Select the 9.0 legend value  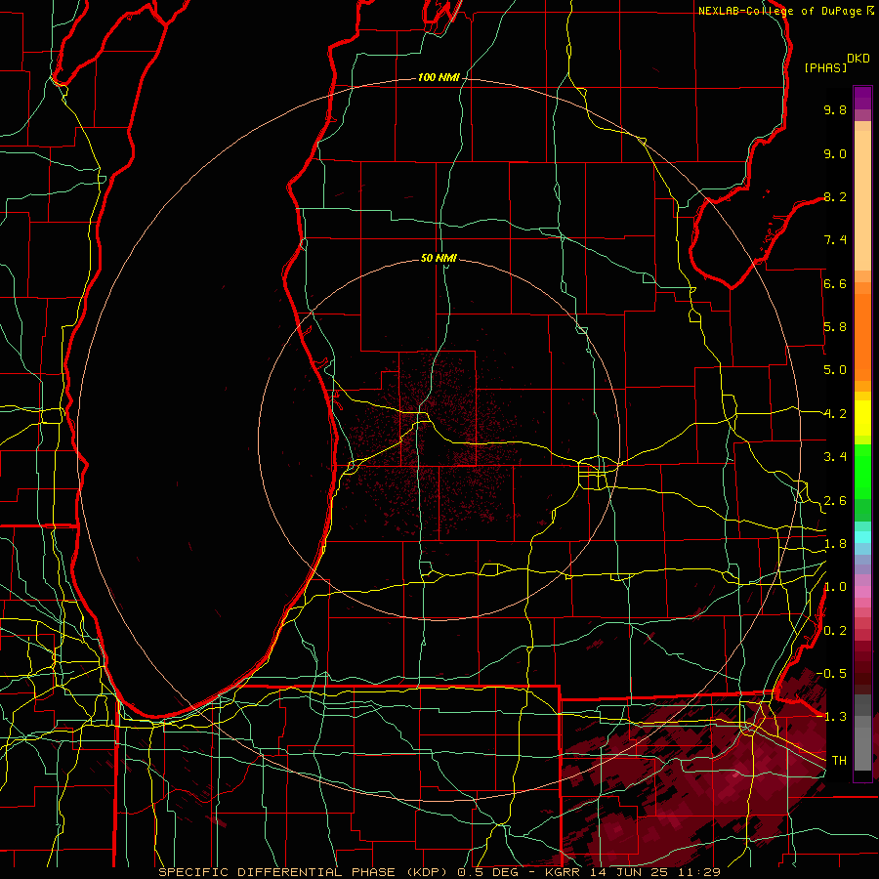pyautogui.click(x=835, y=153)
